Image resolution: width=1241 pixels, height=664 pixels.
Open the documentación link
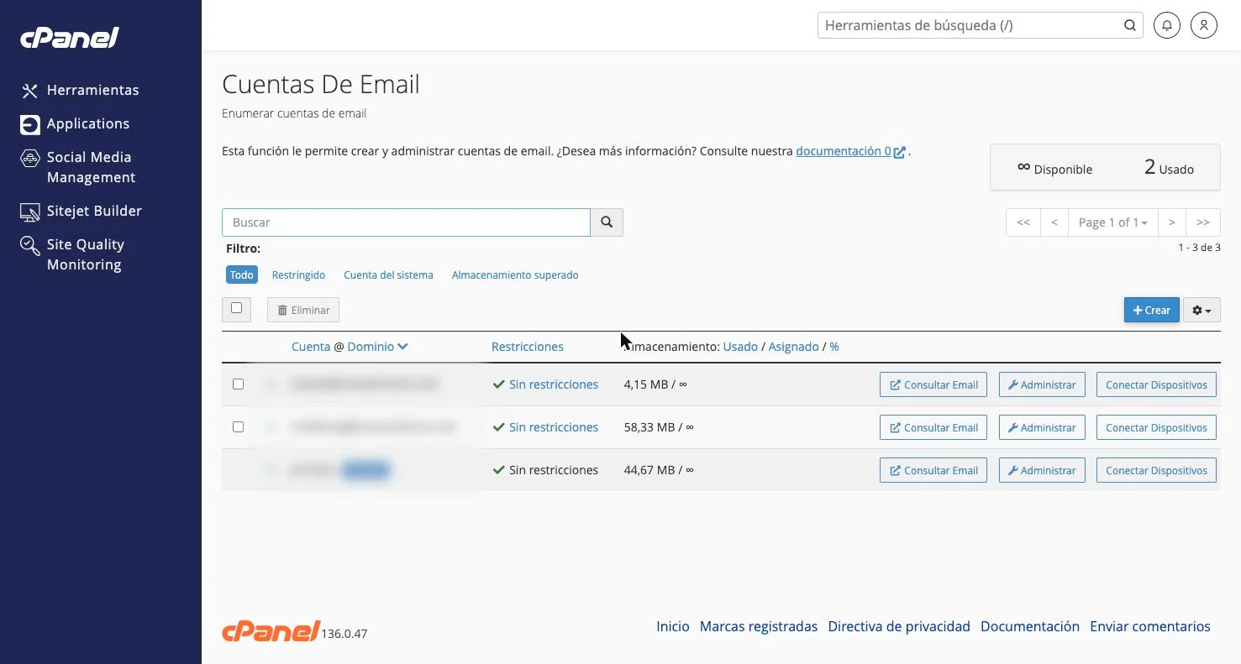(850, 151)
